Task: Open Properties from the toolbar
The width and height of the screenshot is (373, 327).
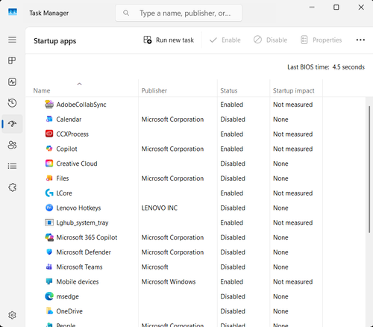Action: tap(321, 40)
